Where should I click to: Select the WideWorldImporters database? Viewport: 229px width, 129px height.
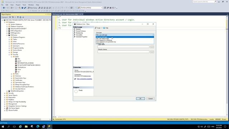17,91
